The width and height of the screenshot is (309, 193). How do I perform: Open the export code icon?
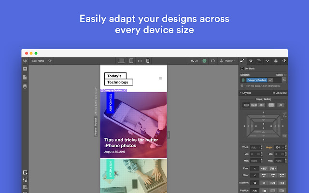click(213, 61)
